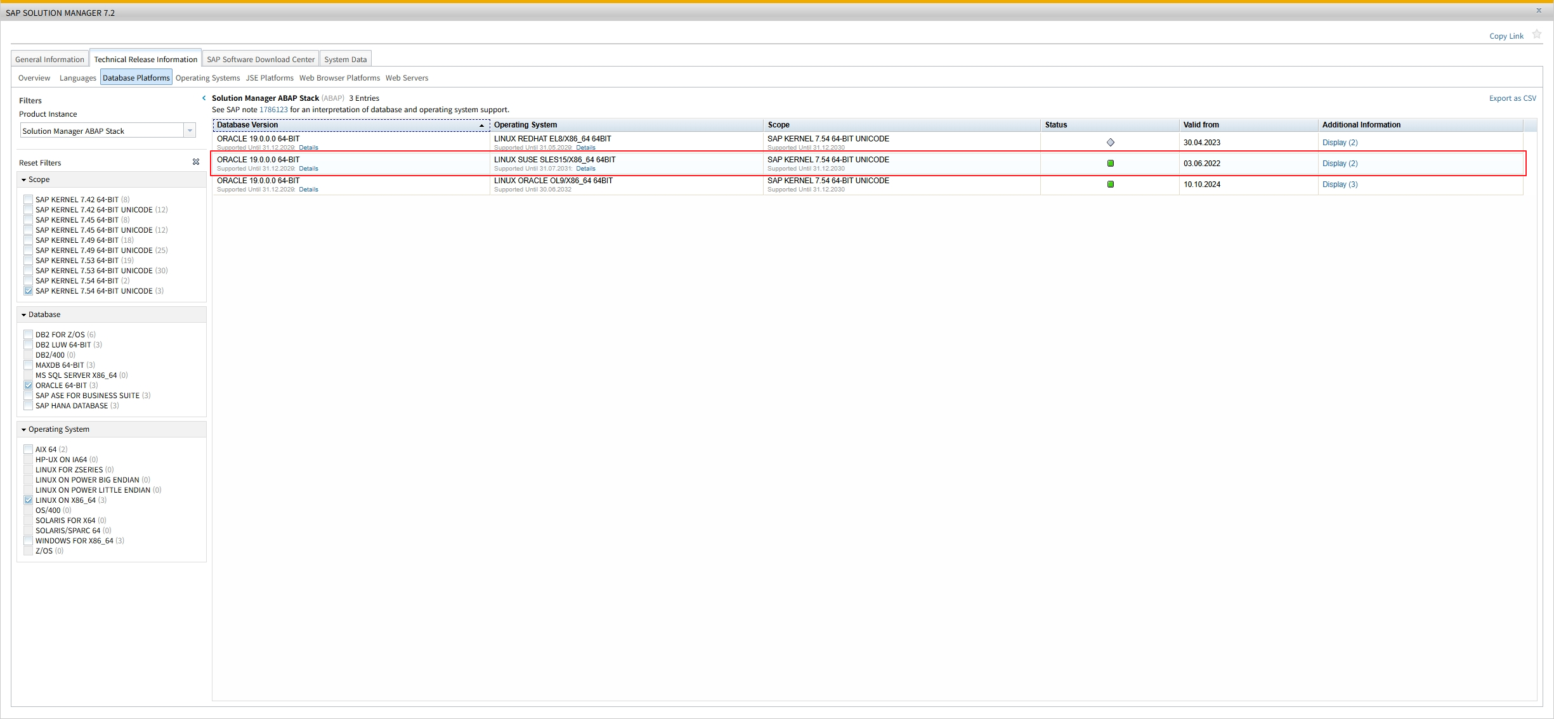Open Display (2) in the REDHAT EL8 row

tap(1340, 143)
